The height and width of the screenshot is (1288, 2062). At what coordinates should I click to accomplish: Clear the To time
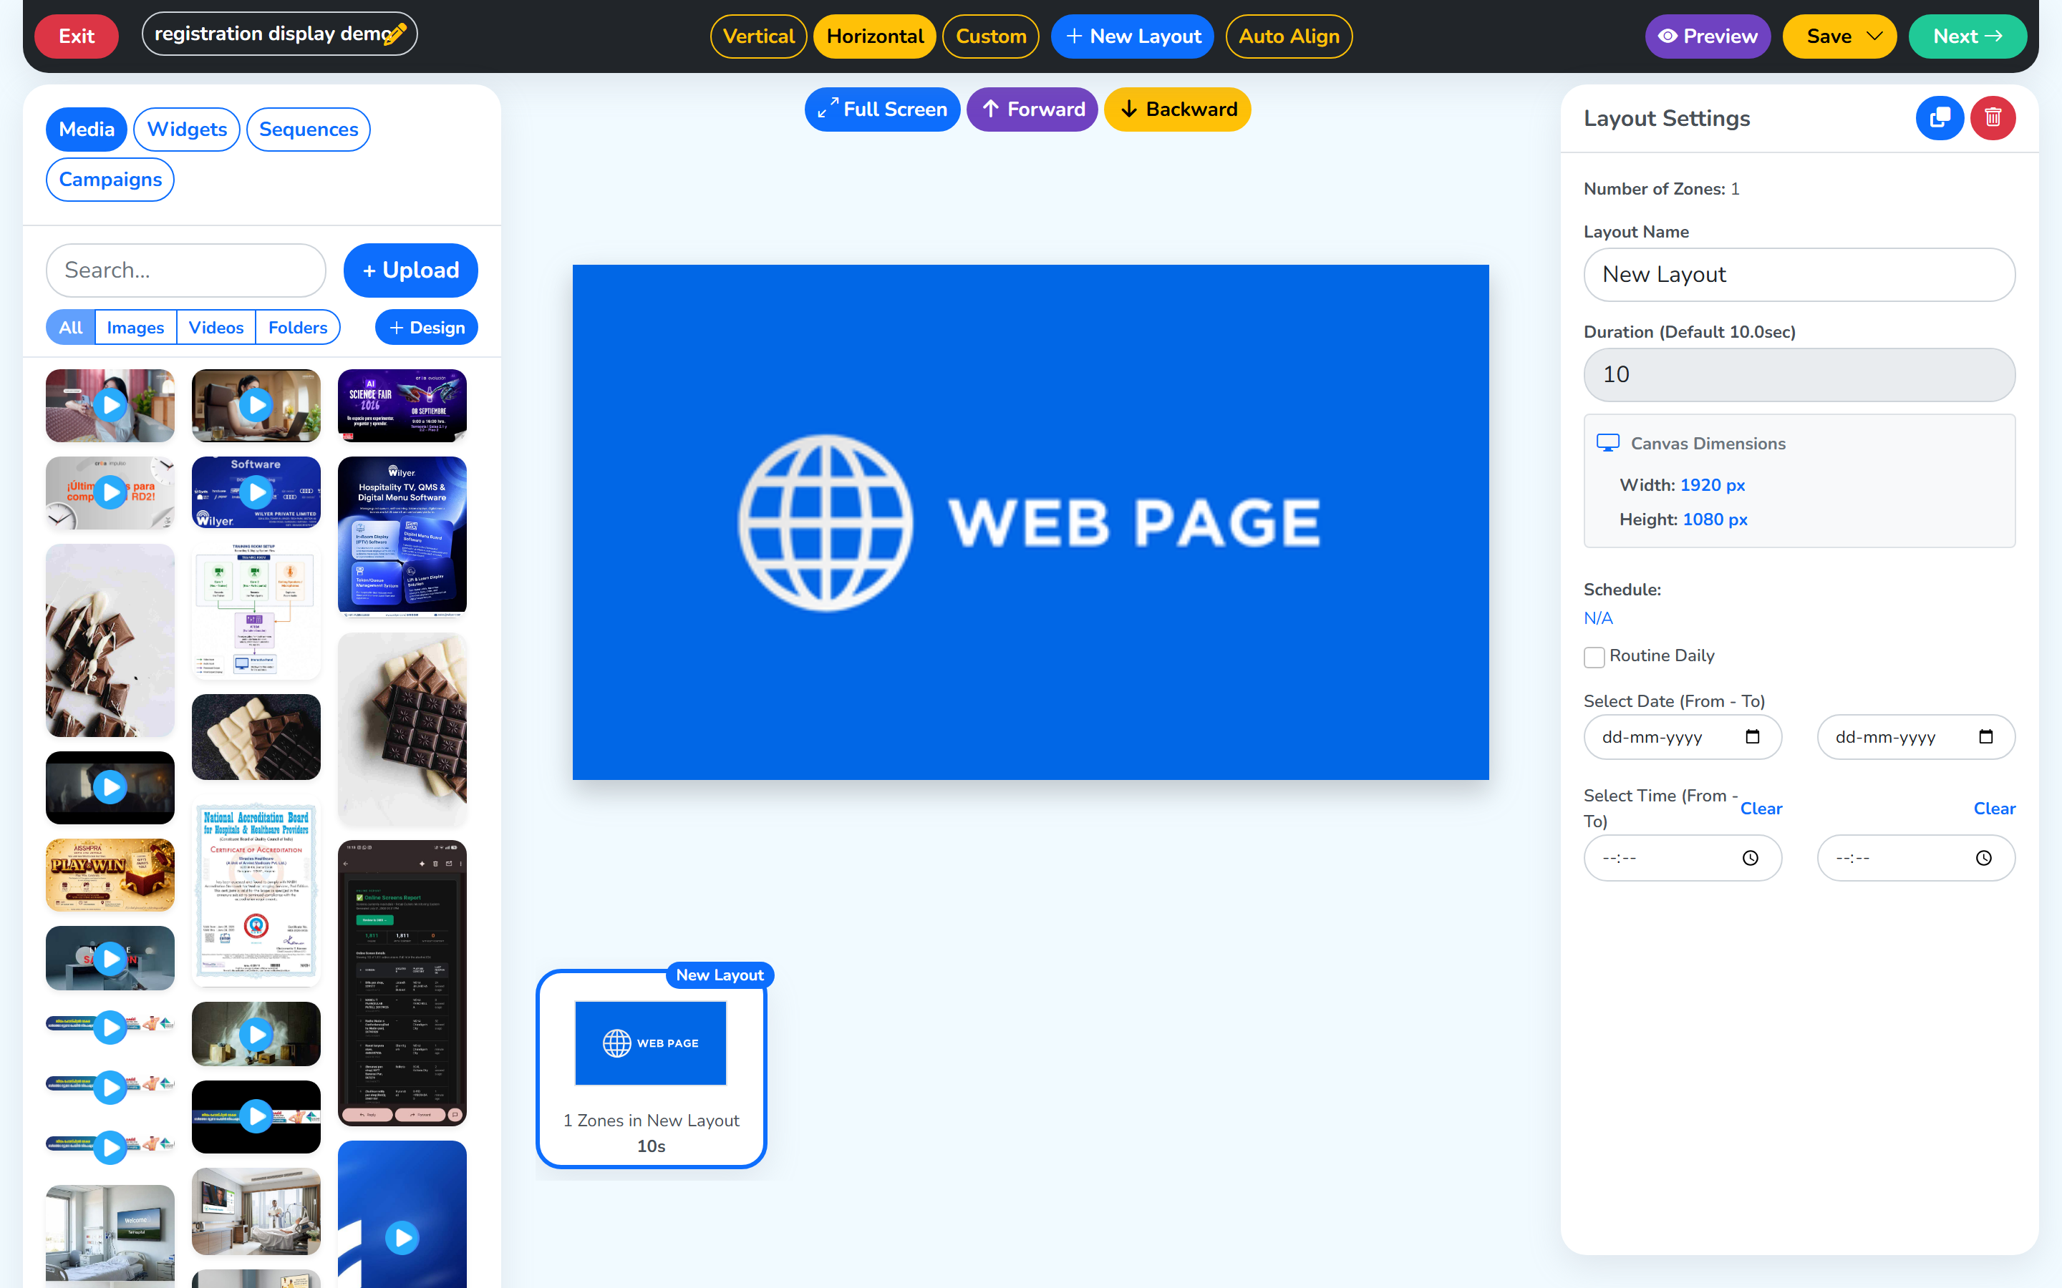tap(1994, 809)
